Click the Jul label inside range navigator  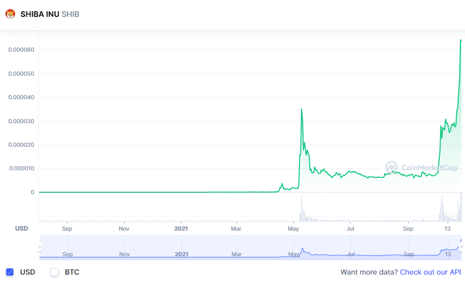coord(351,254)
